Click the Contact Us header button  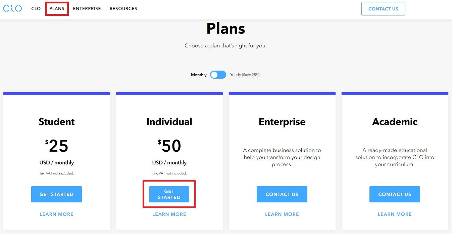coord(383,9)
